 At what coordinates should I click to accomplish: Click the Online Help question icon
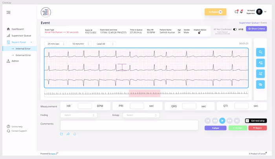(x=8, y=126)
